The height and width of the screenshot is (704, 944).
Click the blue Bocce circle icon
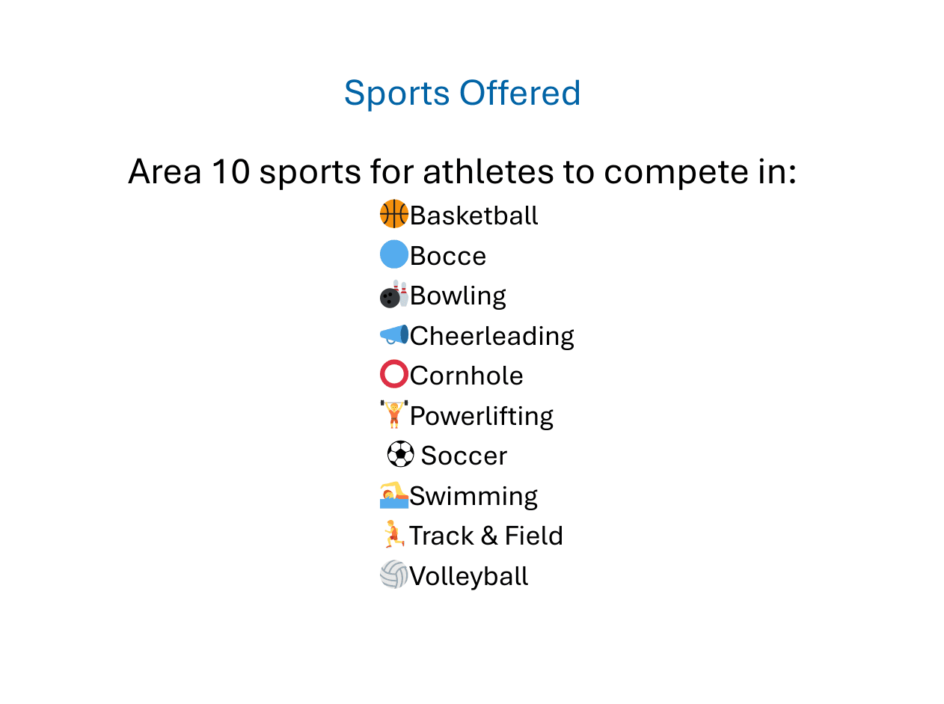click(x=393, y=254)
